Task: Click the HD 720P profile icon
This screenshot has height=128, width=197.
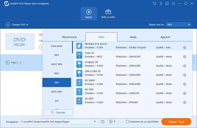Action: tap(79, 92)
